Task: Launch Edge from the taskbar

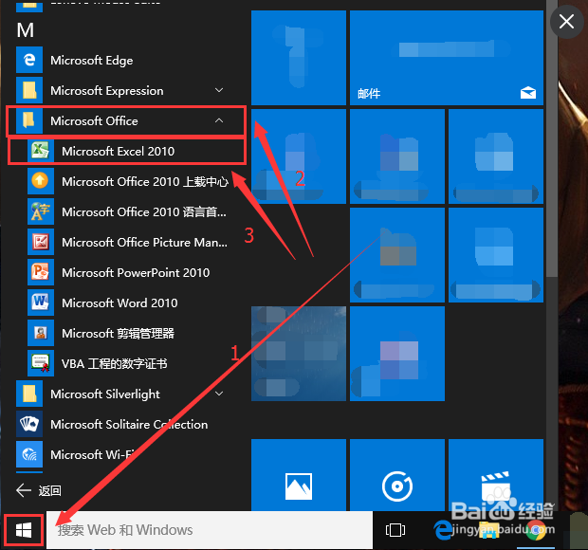Action: click(443, 530)
